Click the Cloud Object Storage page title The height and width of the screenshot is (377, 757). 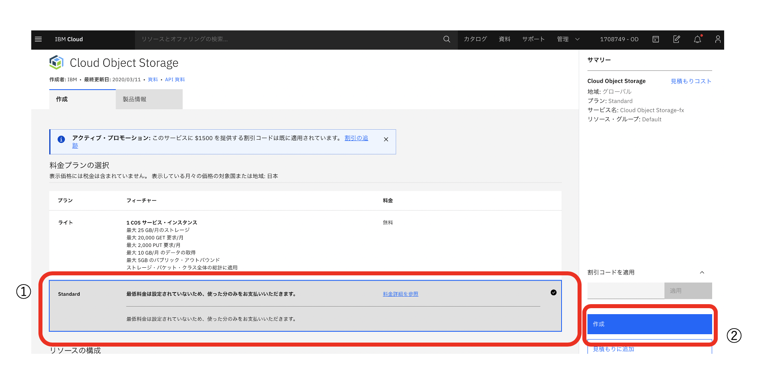124,63
